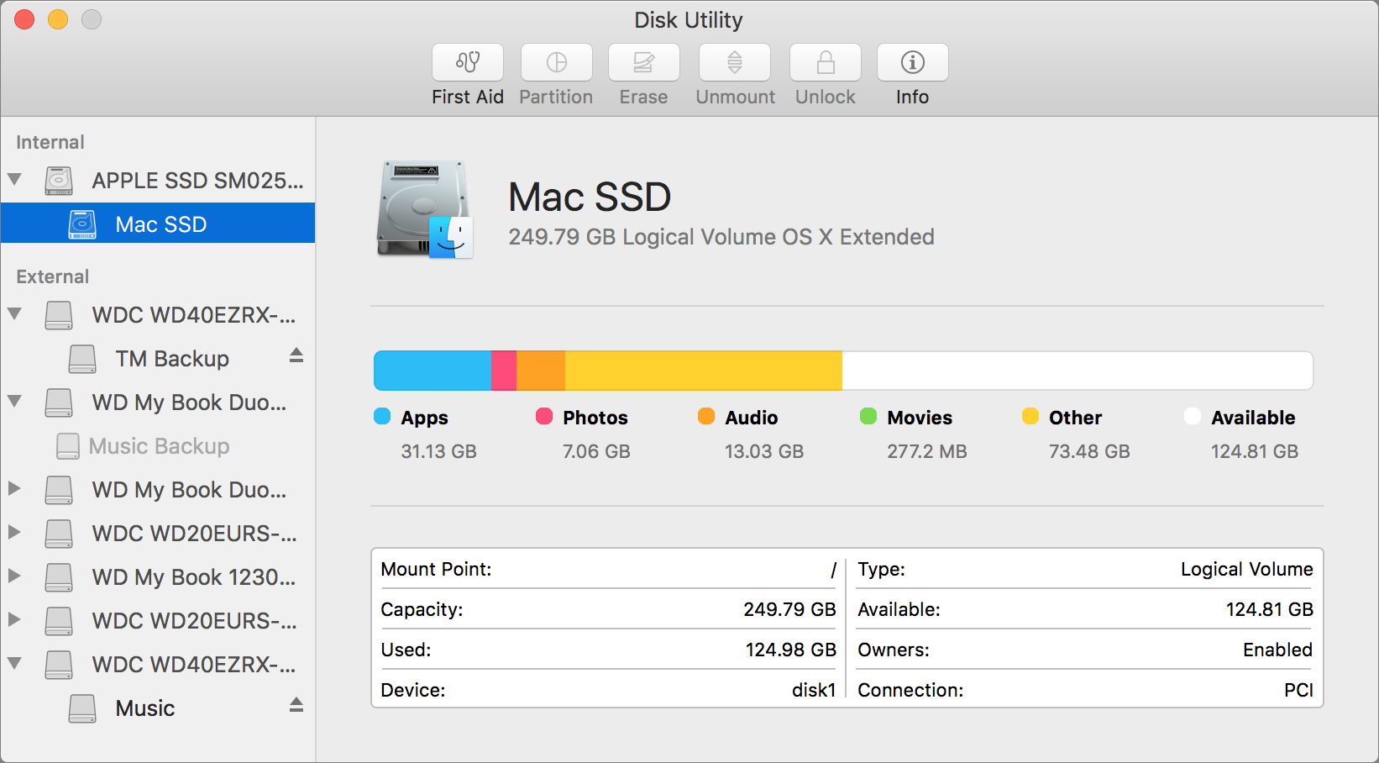The width and height of the screenshot is (1379, 763).
Task: Click the First Aid stethoscope icon
Action: [468, 62]
